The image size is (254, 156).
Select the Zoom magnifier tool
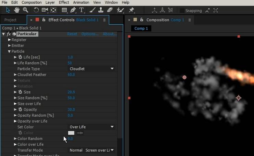click(25, 10)
